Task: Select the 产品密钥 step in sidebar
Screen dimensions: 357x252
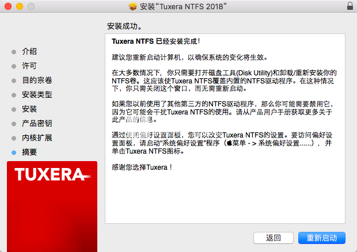Action: pyautogui.click(x=37, y=124)
